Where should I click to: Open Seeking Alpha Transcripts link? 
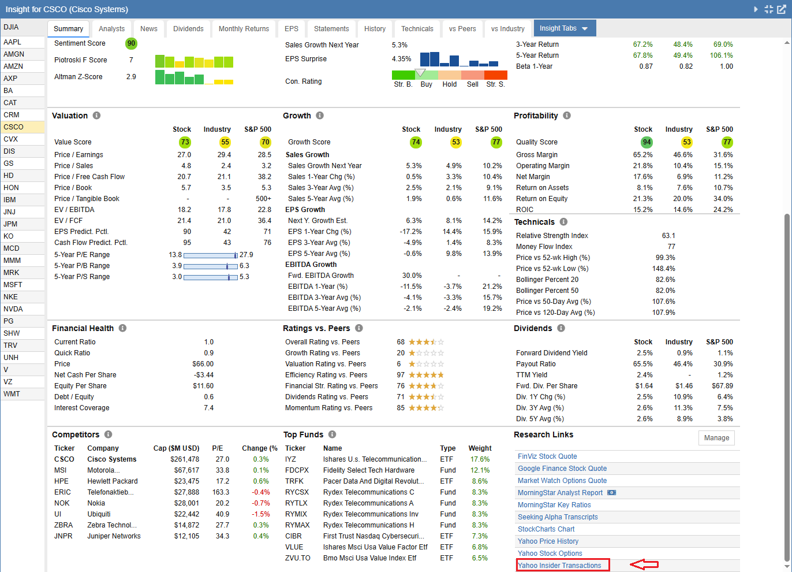(x=558, y=517)
